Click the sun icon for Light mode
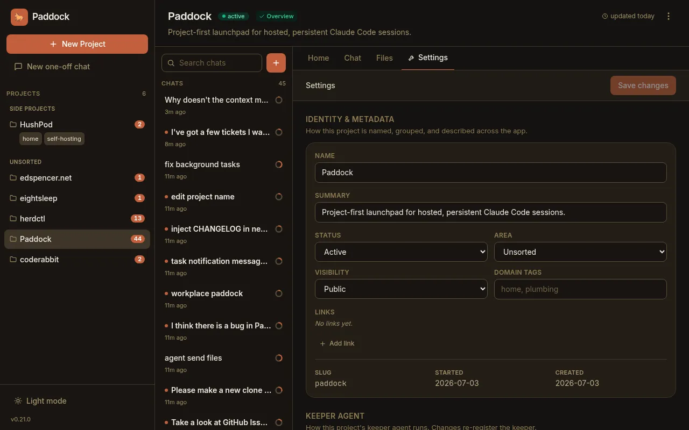689x430 pixels. point(18,401)
